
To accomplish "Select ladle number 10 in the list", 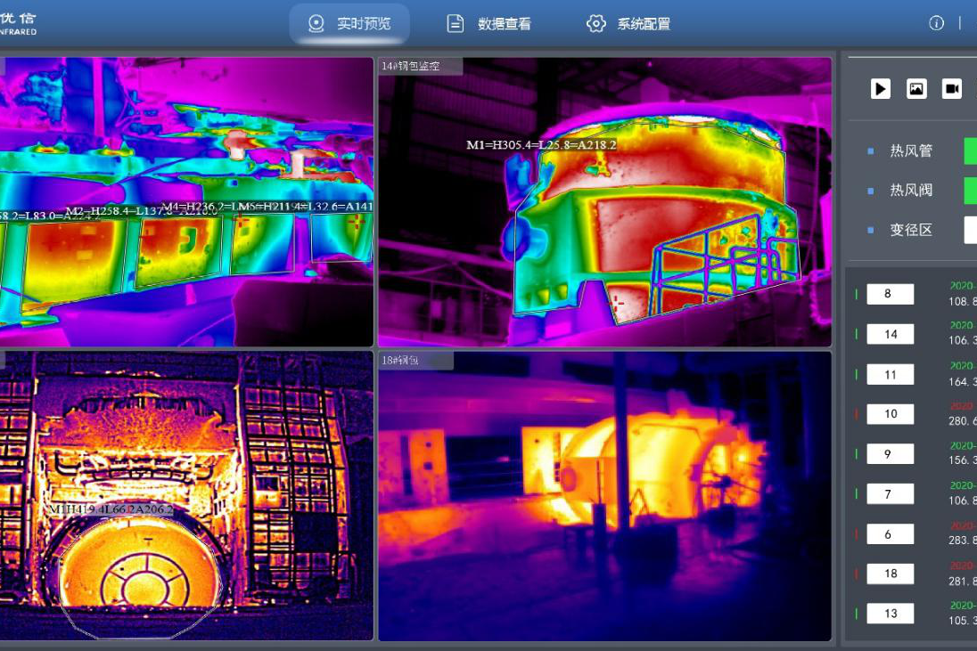I will point(890,414).
